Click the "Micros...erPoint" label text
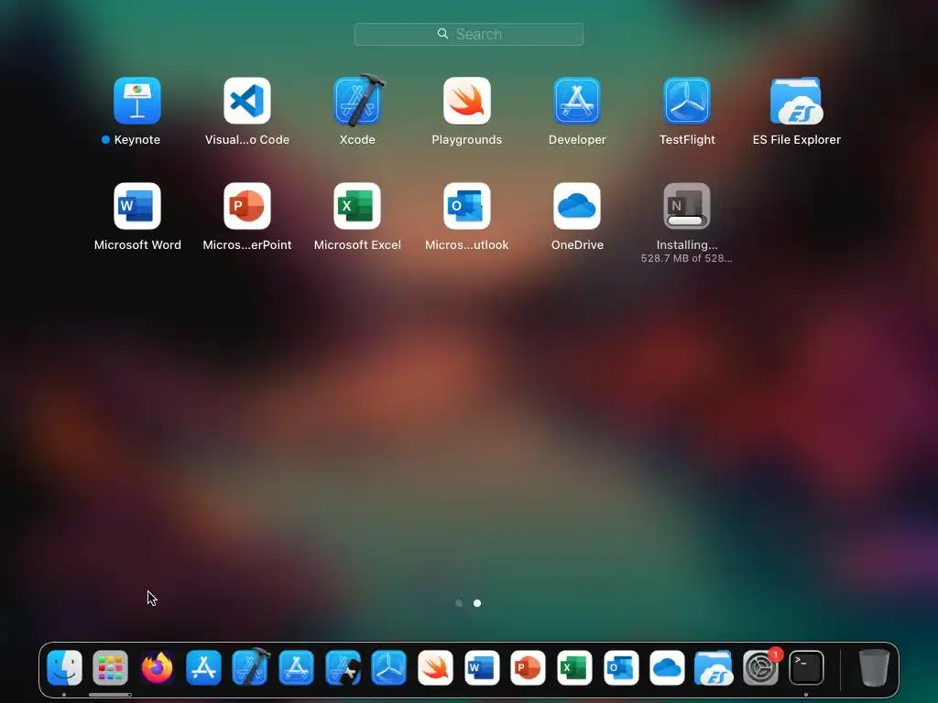Image resolution: width=938 pixels, height=703 pixels. tap(247, 244)
